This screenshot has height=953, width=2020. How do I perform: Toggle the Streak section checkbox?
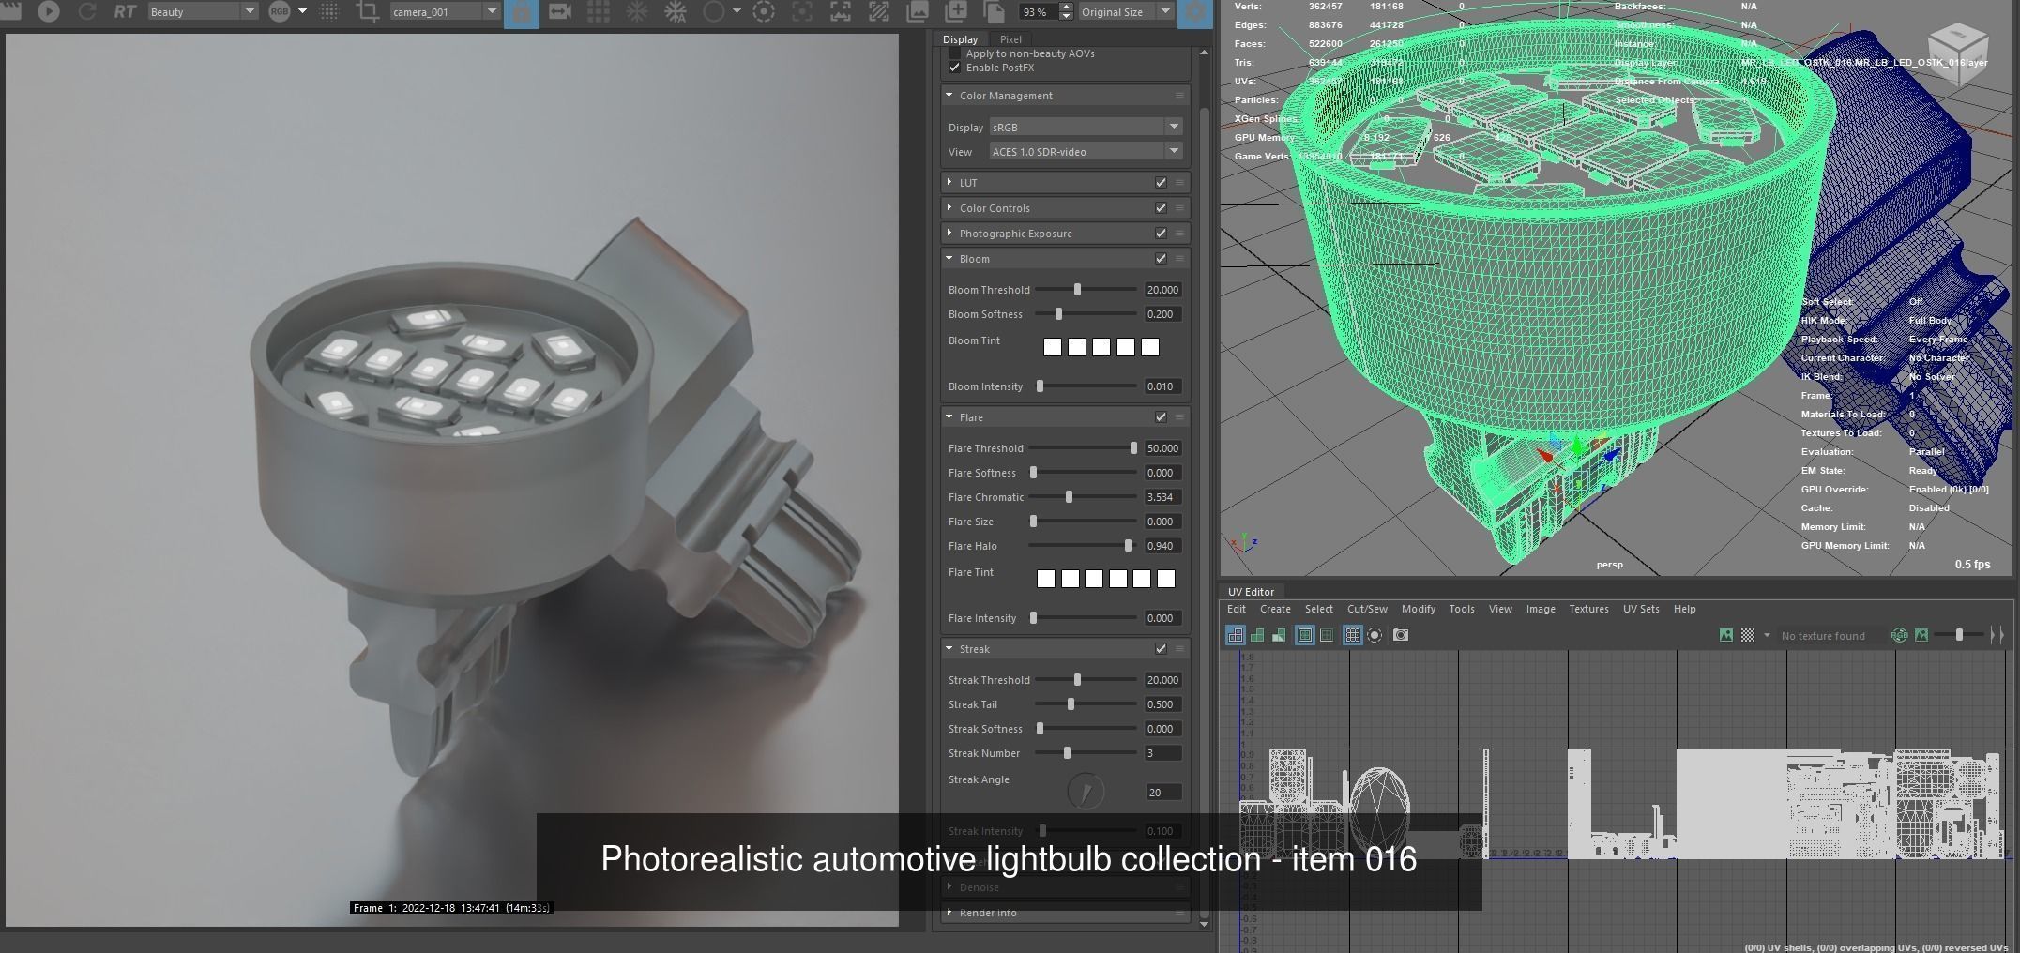click(x=1161, y=649)
